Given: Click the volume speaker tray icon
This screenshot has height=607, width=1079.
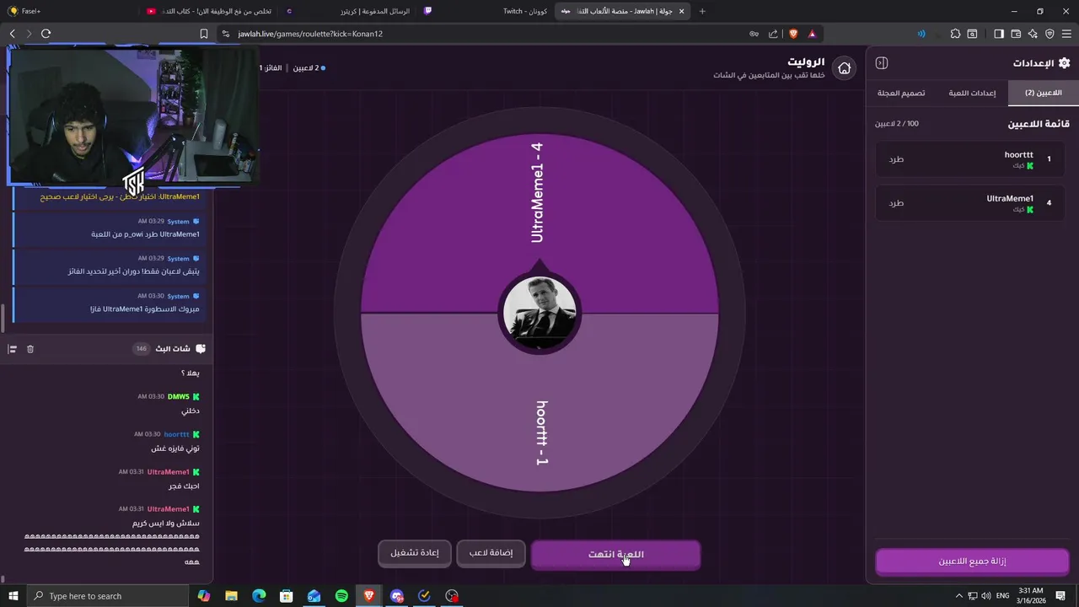Looking at the screenshot, I should pos(985,596).
